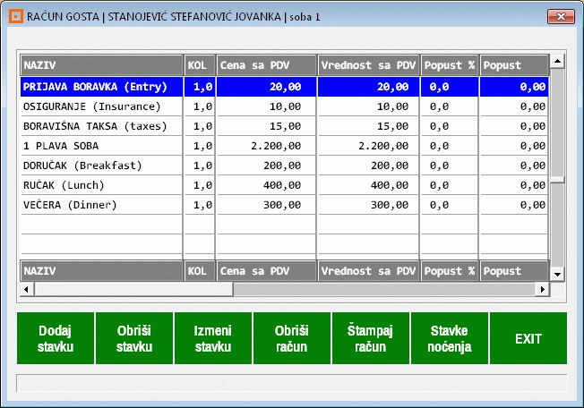This screenshot has width=584, height=408.
Task: Open Izmeni stavku to edit item
Action: coord(213,338)
